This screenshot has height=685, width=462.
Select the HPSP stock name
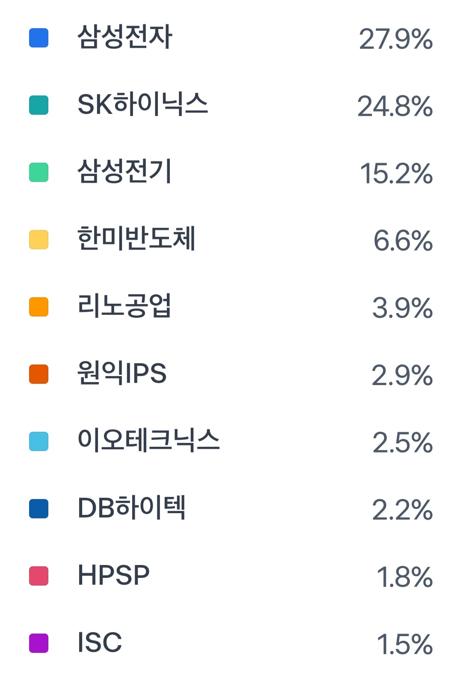113,575
